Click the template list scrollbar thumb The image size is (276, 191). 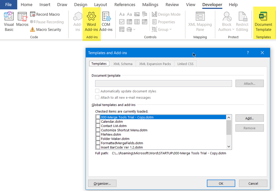(x=229, y=127)
